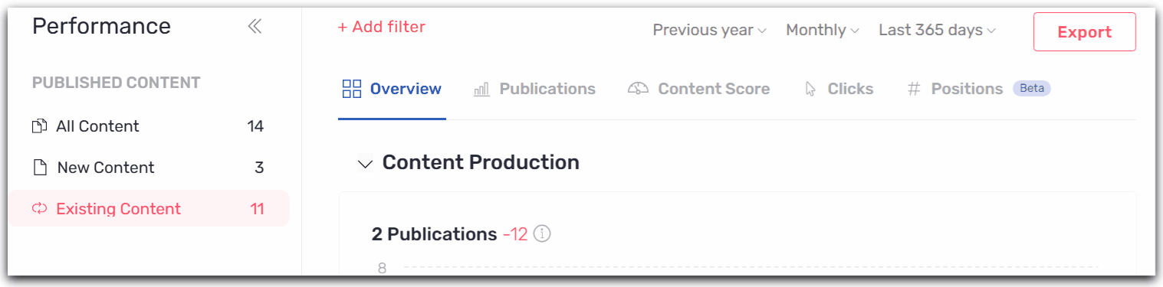The image size is (1163, 287).
Task: Click the Publications bar chart icon
Action: [x=481, y=90]
